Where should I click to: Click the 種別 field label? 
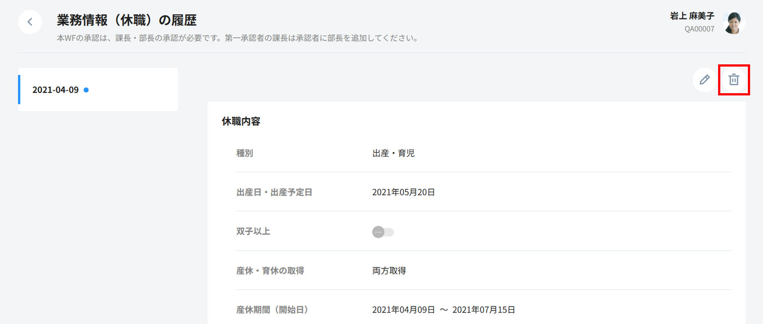[245, 153]
